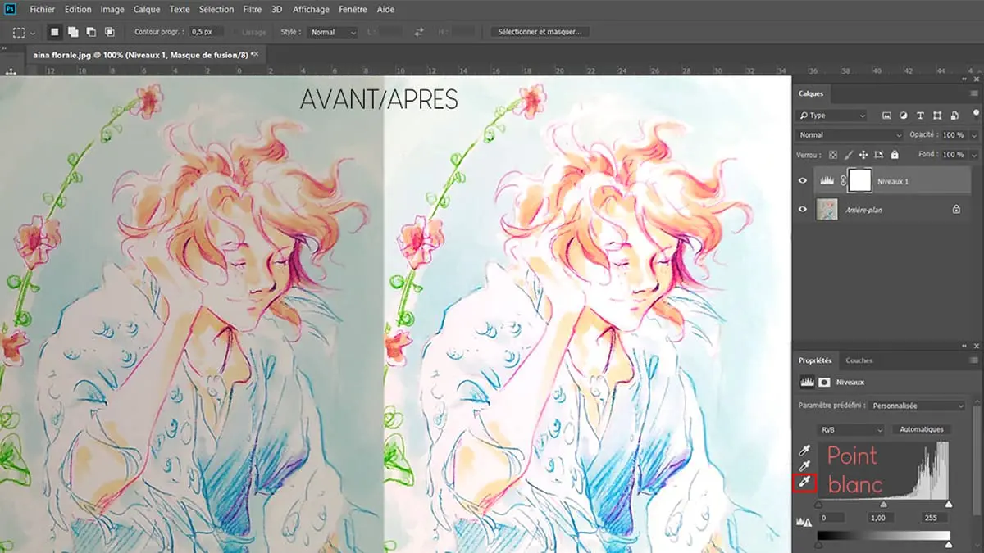Click the input levels black point slider

click(818, 505)
